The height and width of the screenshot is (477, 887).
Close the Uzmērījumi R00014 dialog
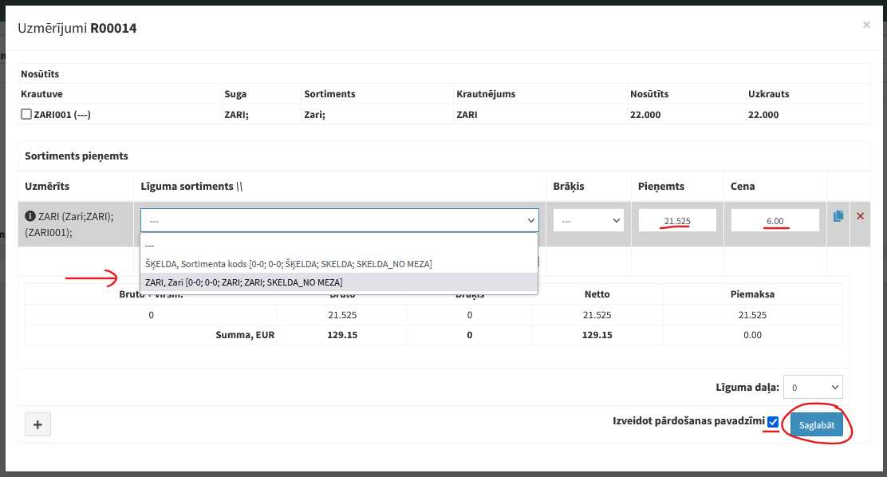tap(866, 26)
